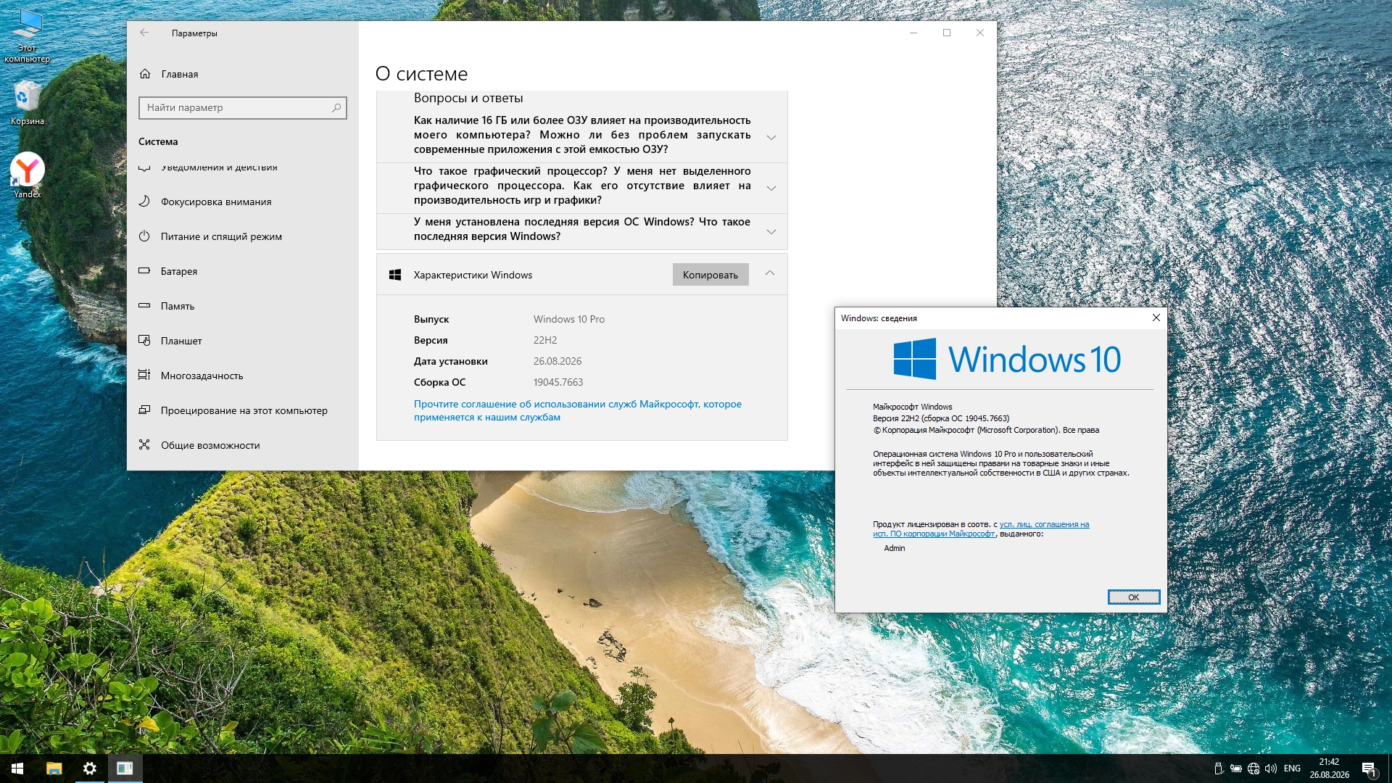This screenshot has height=783, width=1392.
Task: Click the Система sidebar section header
Action: coord(158,141)
